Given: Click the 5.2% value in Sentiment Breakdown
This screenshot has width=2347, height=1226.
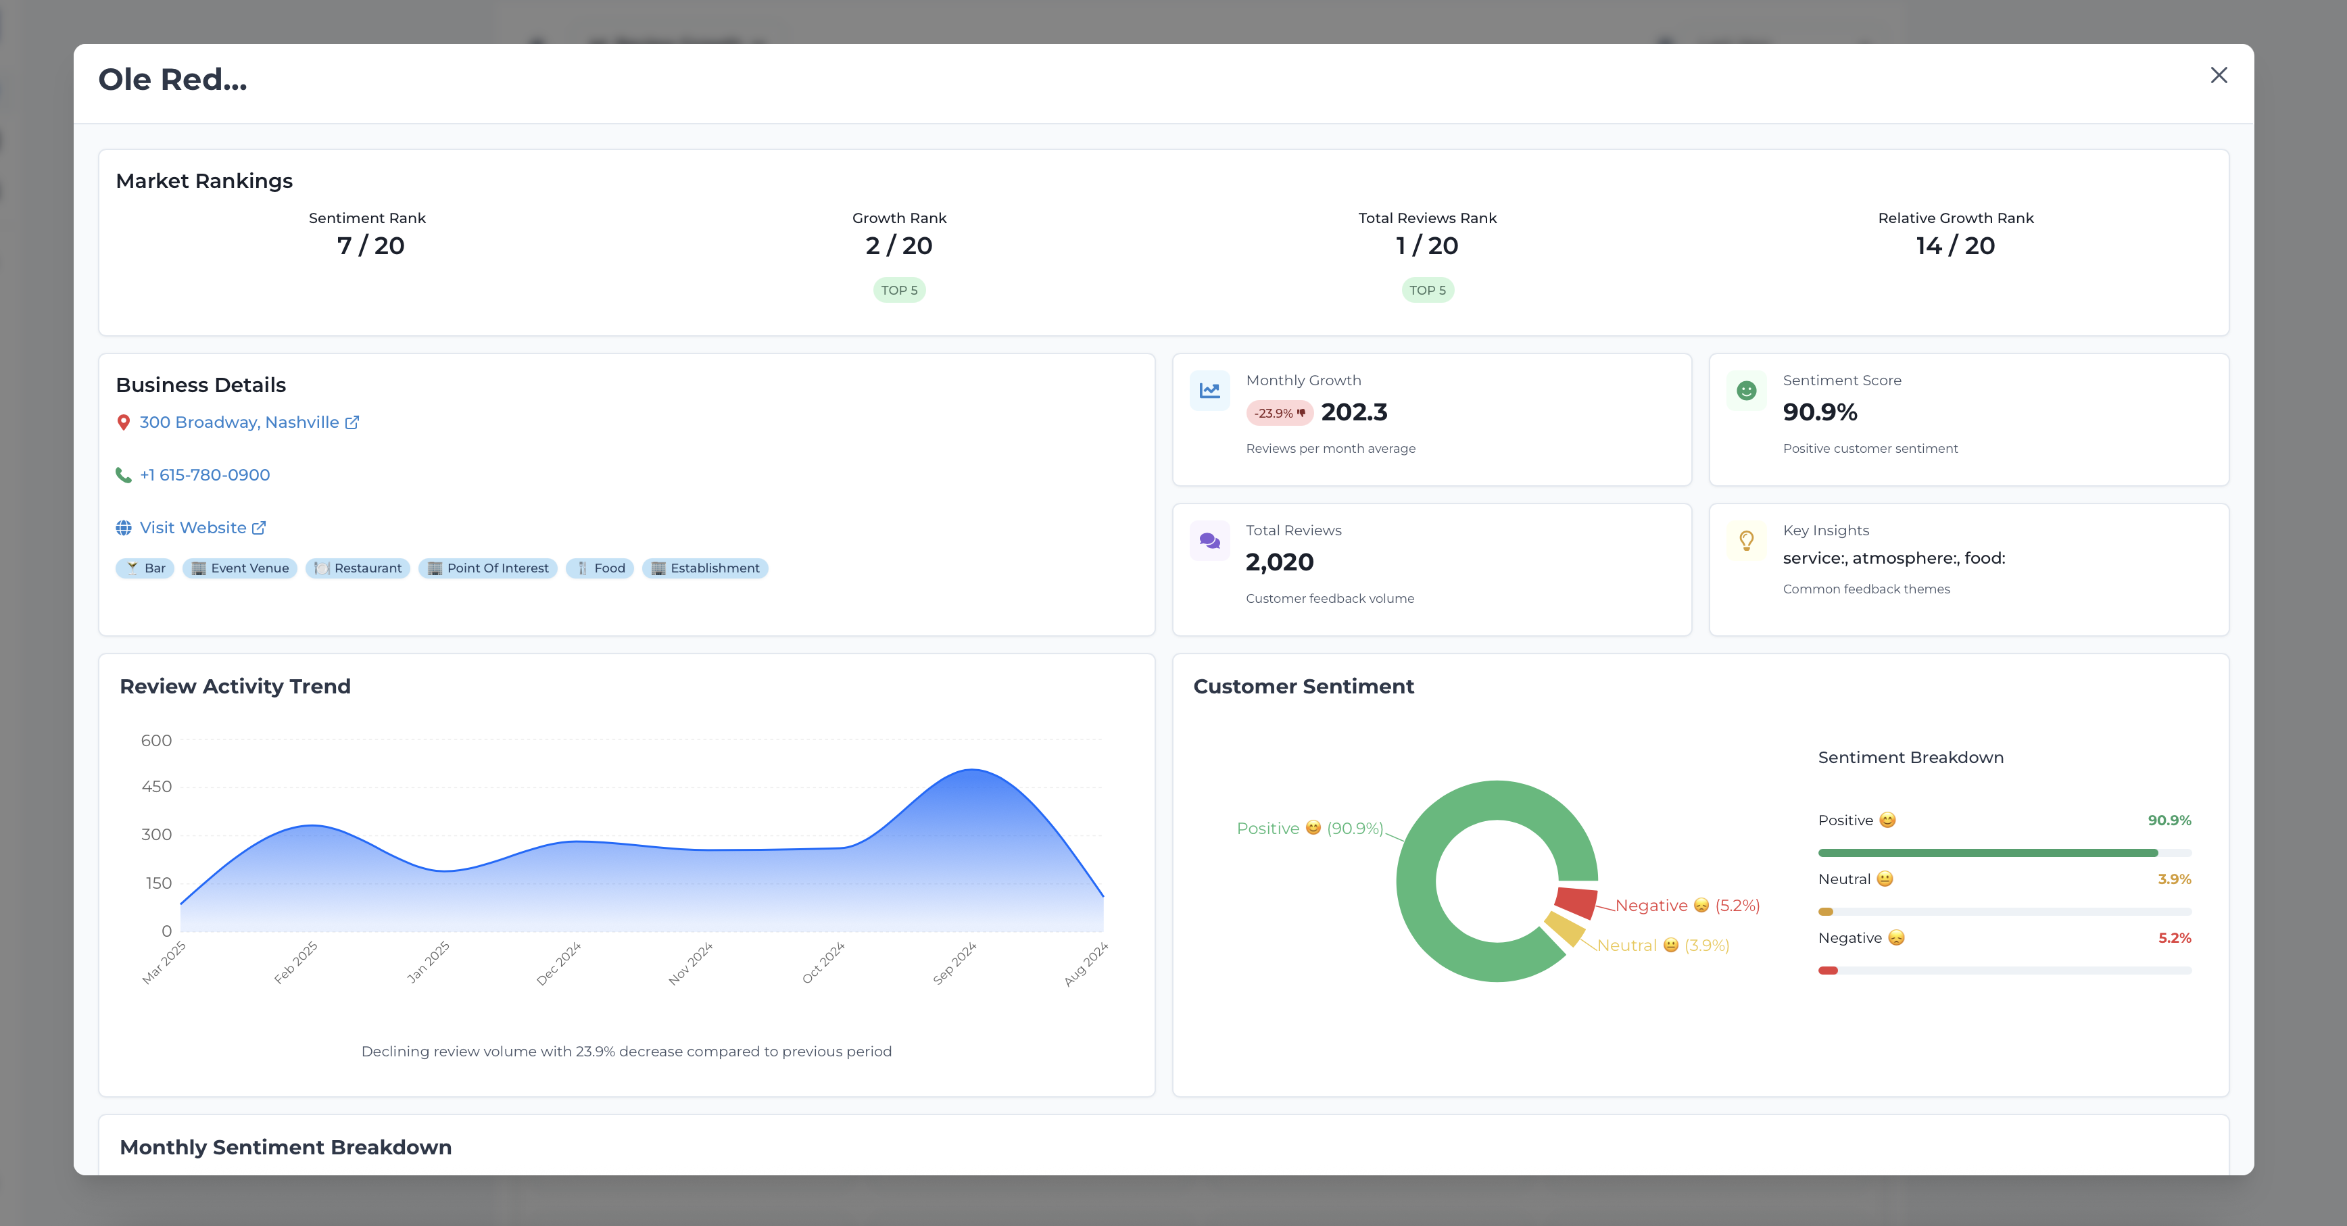Looking at the screenshot, I should click(x=2174, y=938).
